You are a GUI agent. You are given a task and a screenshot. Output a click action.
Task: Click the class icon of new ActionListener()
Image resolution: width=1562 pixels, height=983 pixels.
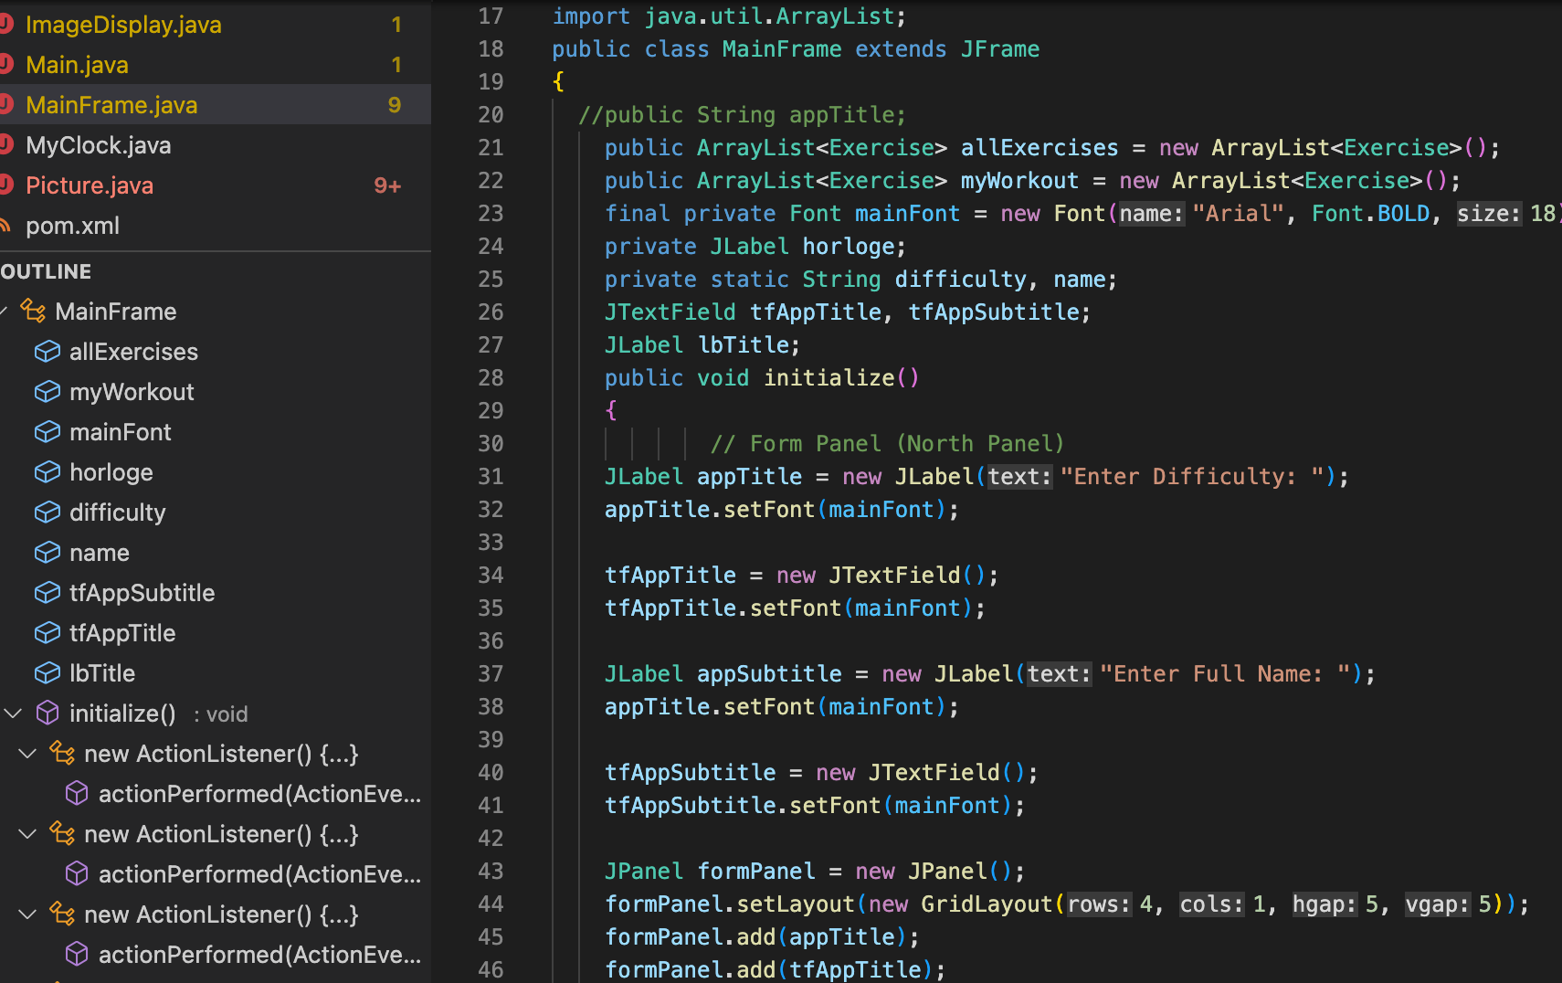(62, 753)
